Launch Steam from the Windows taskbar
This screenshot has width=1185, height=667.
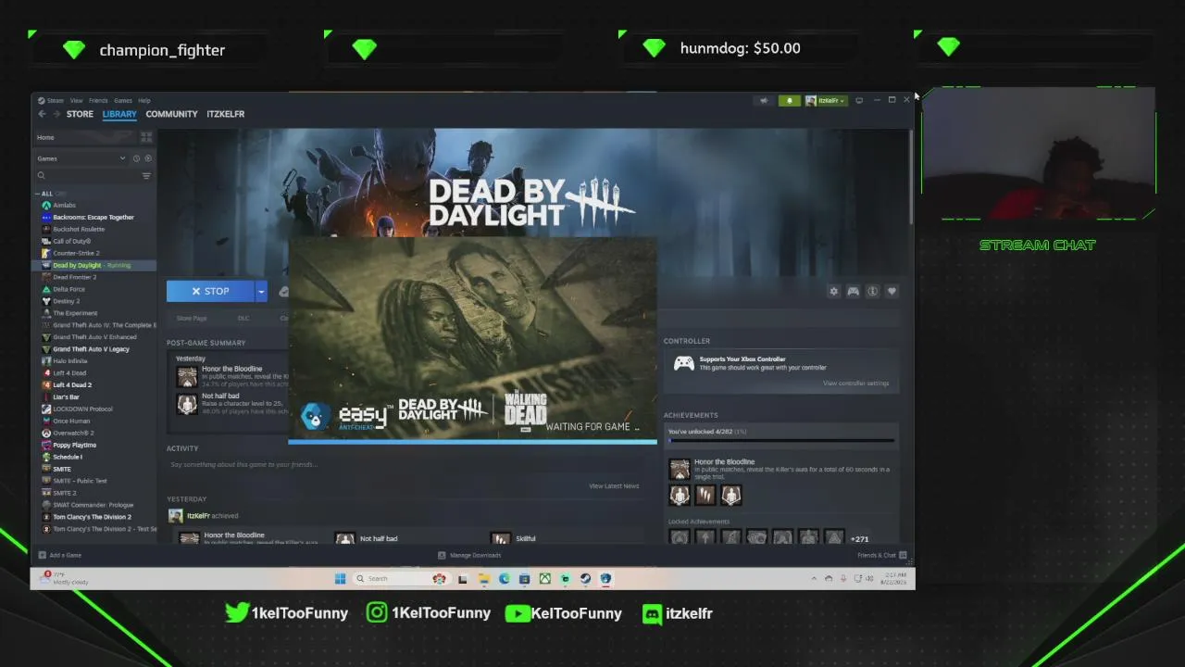pyautogui.click(x=585, y=579)
